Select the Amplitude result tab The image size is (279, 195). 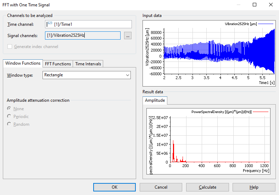tap(155, 100)
